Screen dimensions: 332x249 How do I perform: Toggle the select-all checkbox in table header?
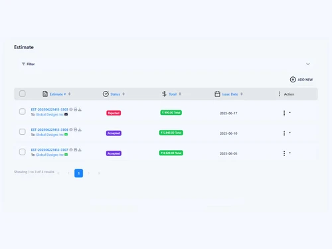pos(23,94)
